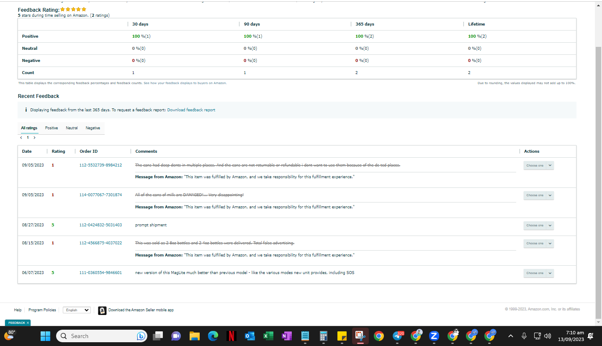Open Sticky Notes from the taskbar

tap(342, 336)
